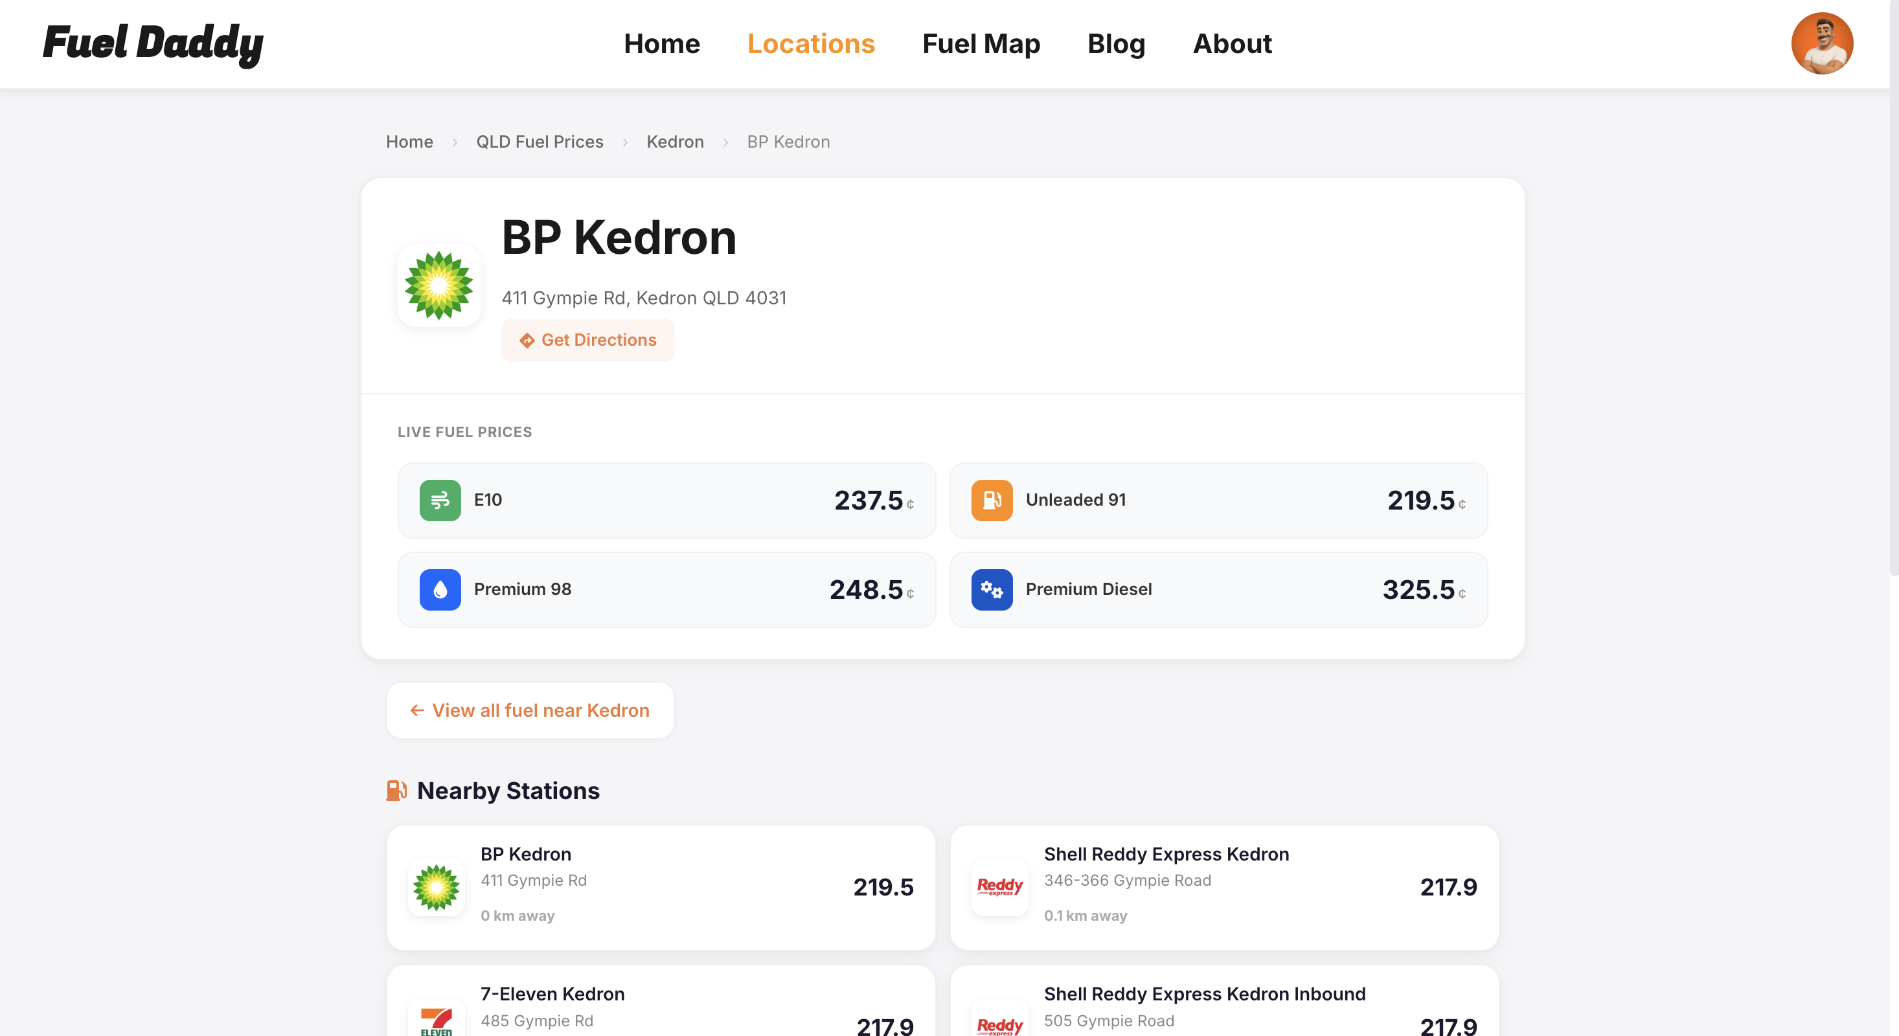The height and width of the screenshot is (1036, 1899).
Task: Open the About nav item
Action: pyautogui.click(x=1232, y=43)
